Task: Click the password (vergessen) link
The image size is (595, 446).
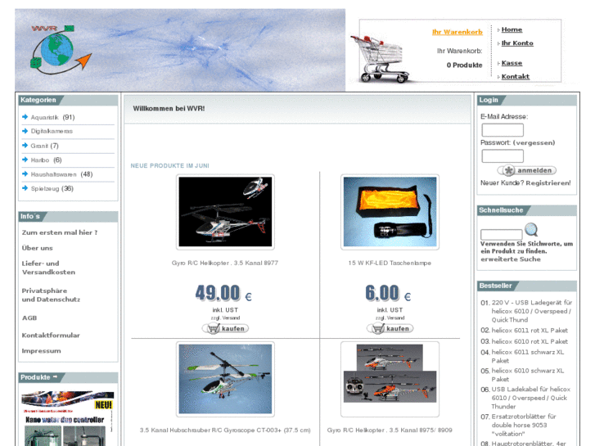Action: (x=534, y=142)
